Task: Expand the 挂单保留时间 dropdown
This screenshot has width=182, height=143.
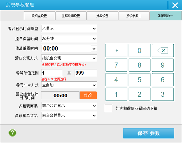Action: [69, 39]
